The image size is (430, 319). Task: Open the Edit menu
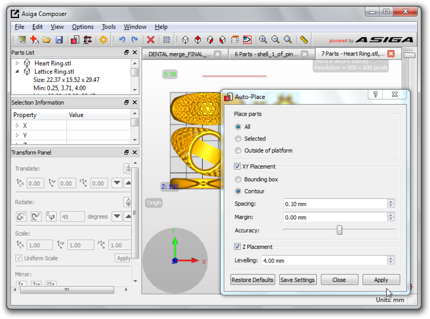37,27
